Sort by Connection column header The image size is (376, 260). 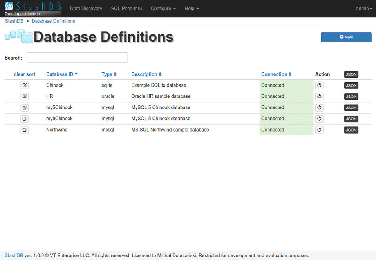click(x=276, y=74)
